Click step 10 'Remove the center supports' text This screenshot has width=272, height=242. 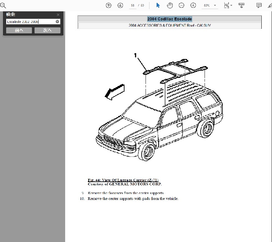pyautogui.click(x=133, y=199)
